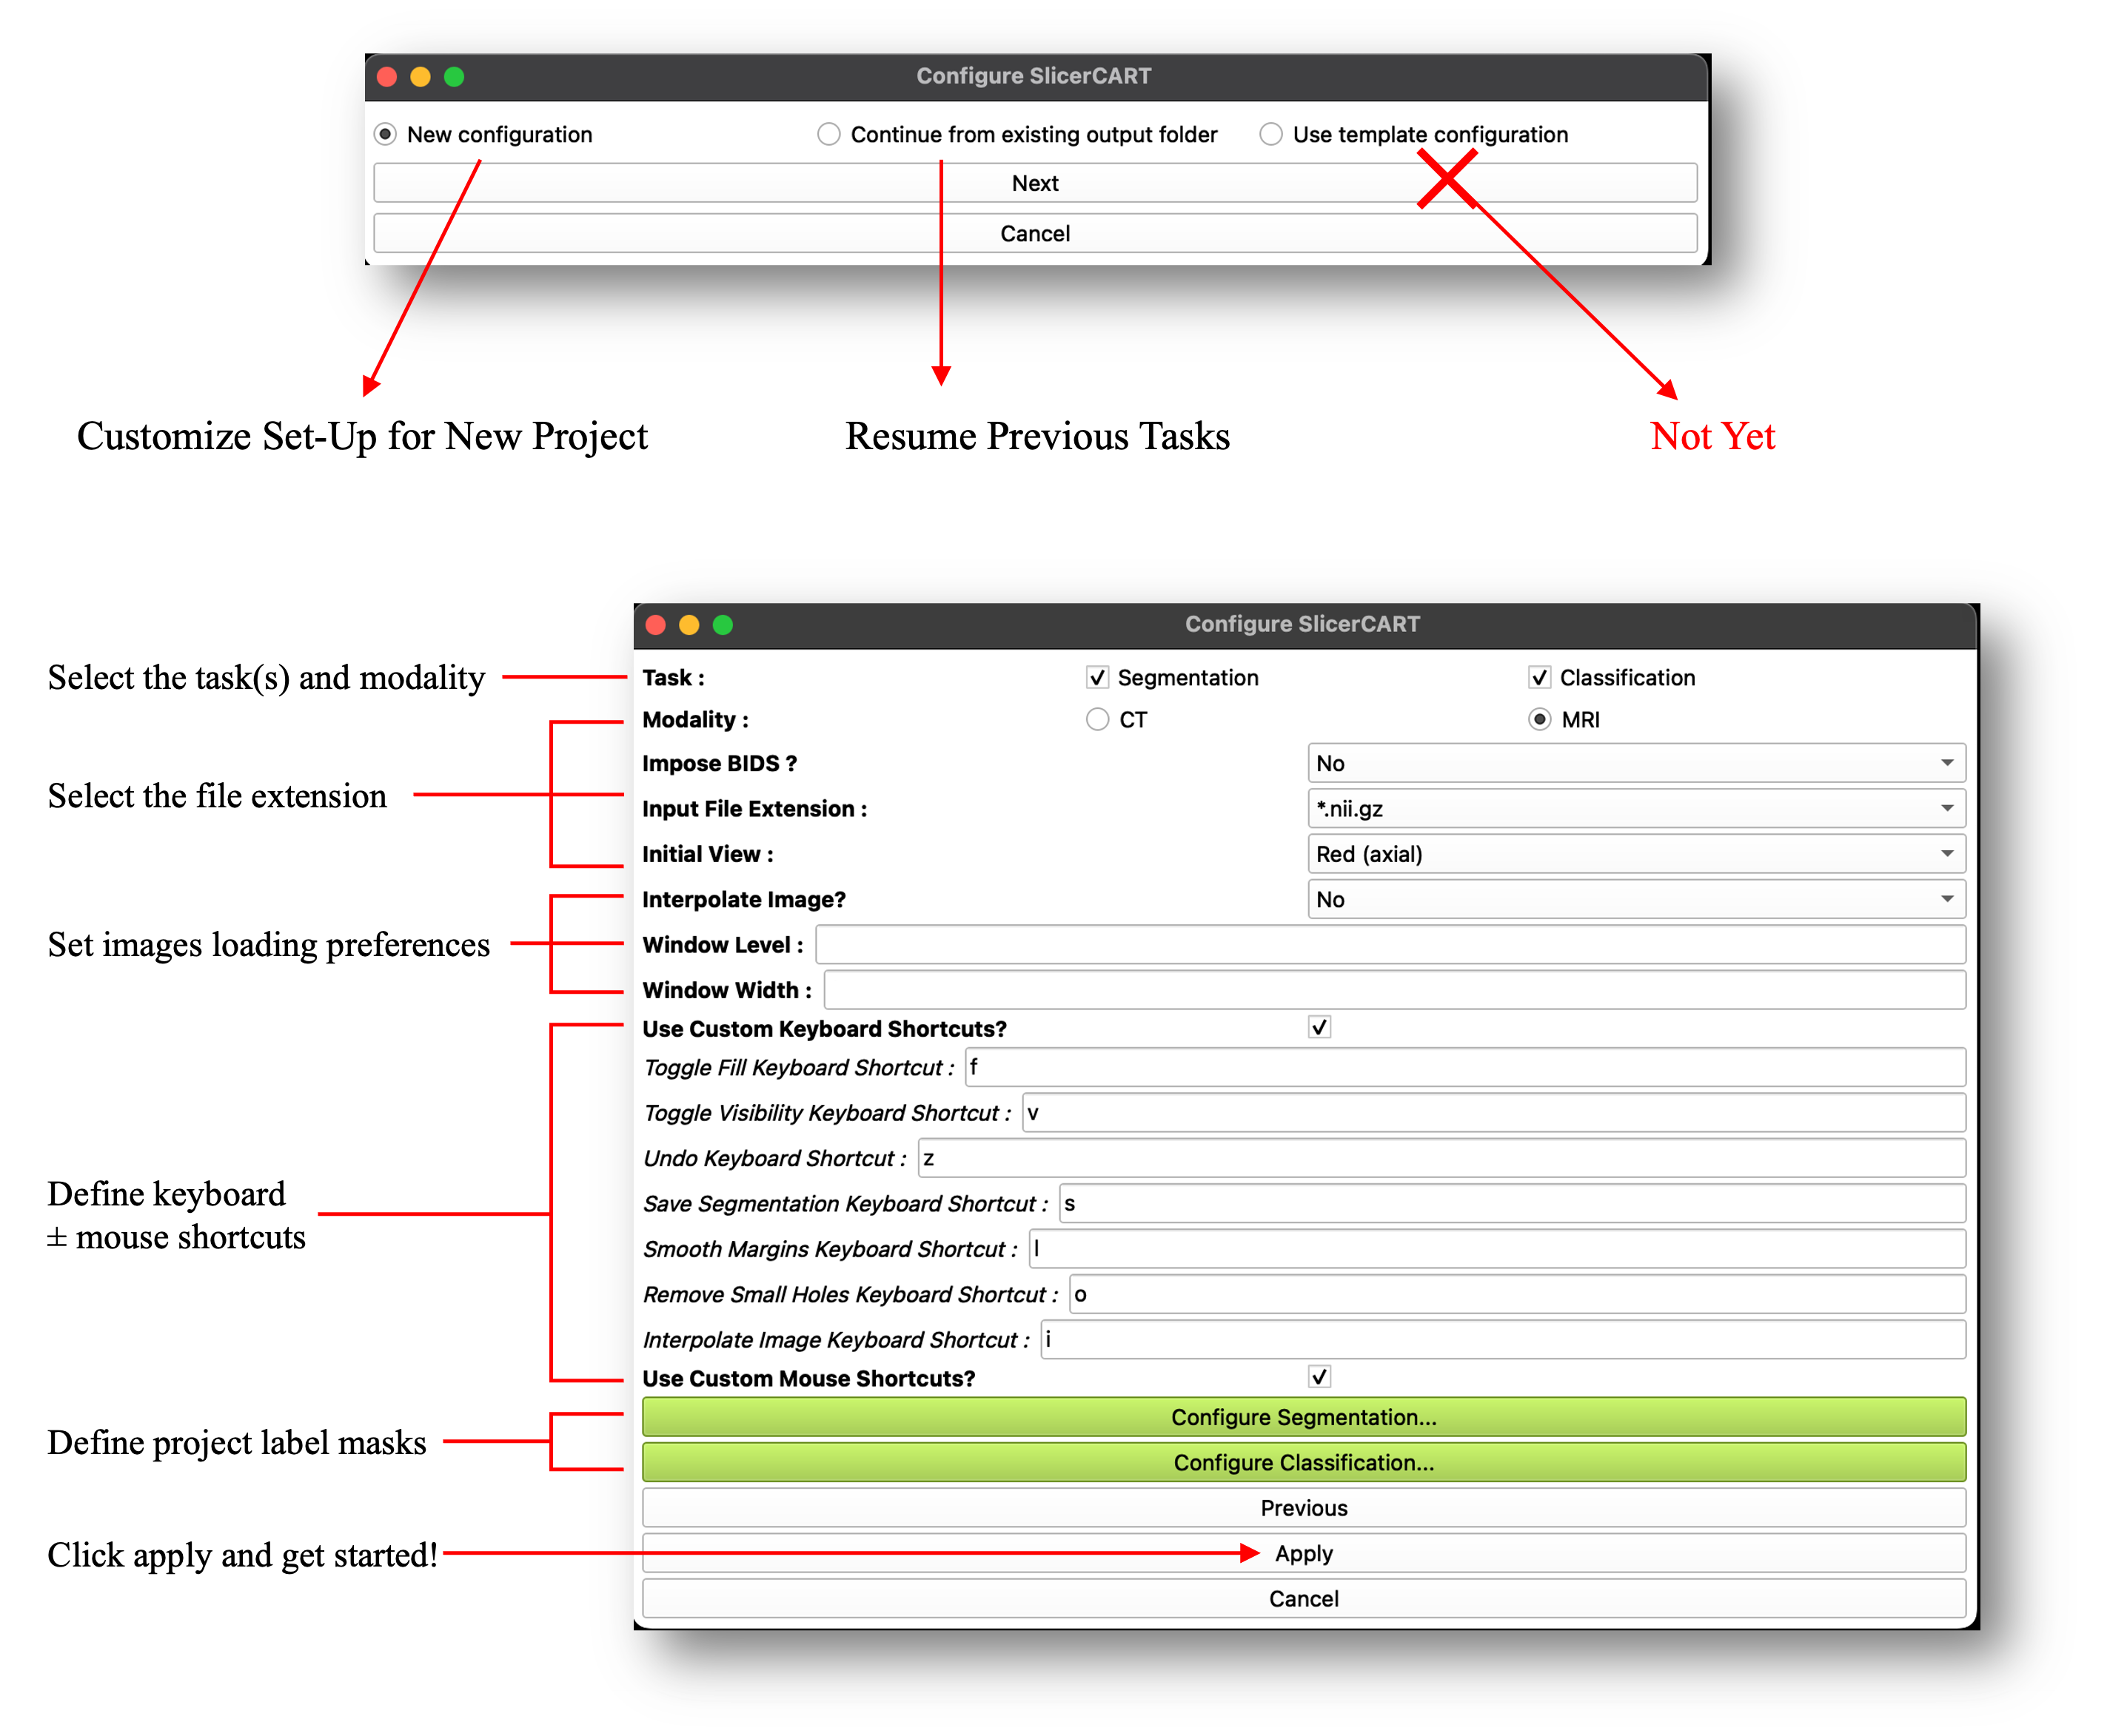This screenshot has width=2110, height=1736.
Task: Toggle the Segmentation task checkbox
Action: [1097, 677]
